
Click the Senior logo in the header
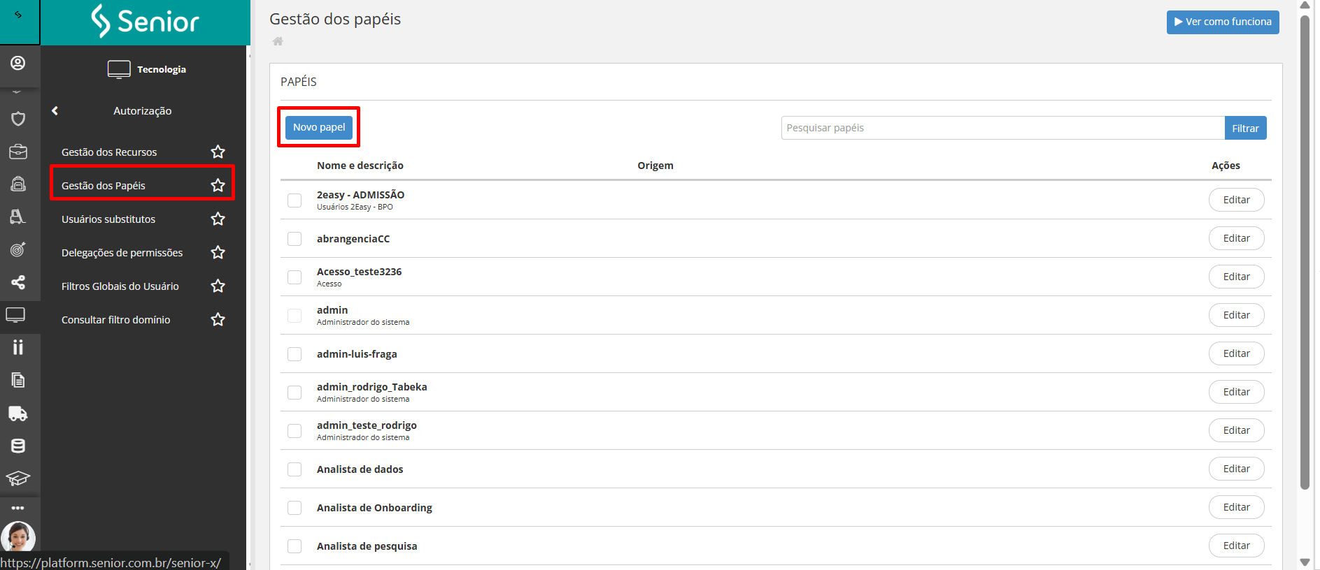click(x=146, y=21)
